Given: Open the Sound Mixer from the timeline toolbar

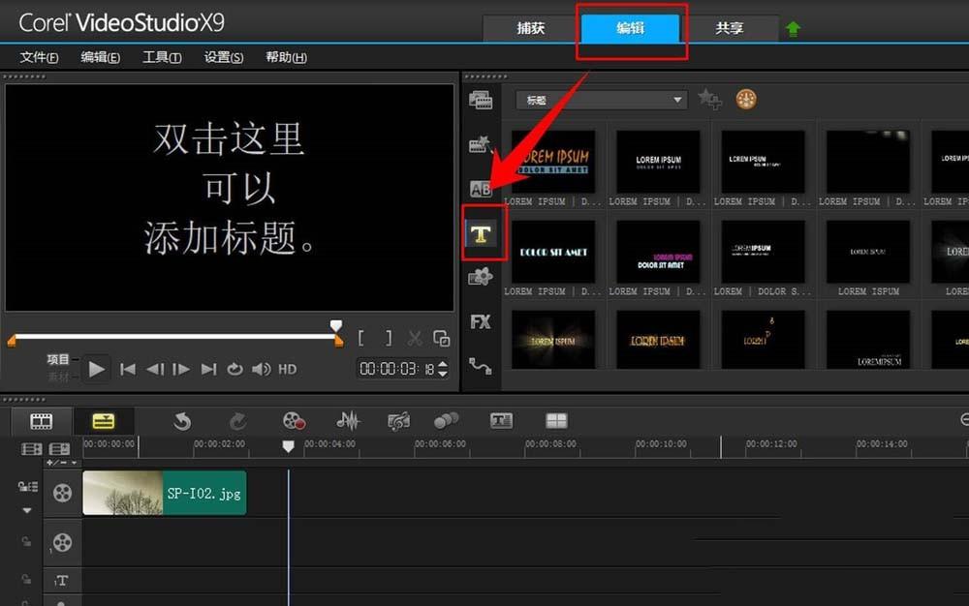Looking at the screenshot, I should [347, 421].
